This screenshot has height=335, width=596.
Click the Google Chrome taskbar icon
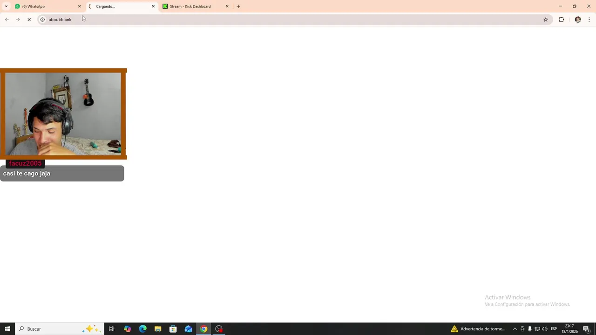pos(203,329)
